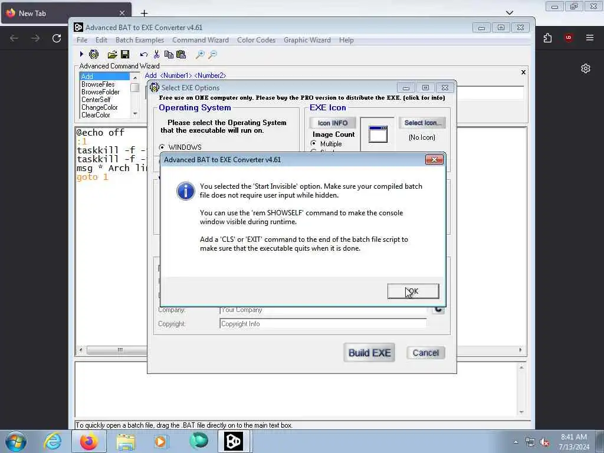Open the Firefox extensions puzzle icon
This screenshot has height=453, width=604.
click(547, 38)
